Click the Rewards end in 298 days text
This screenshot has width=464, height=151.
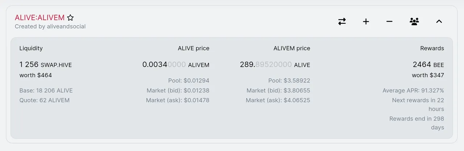(x=417, y=123)
